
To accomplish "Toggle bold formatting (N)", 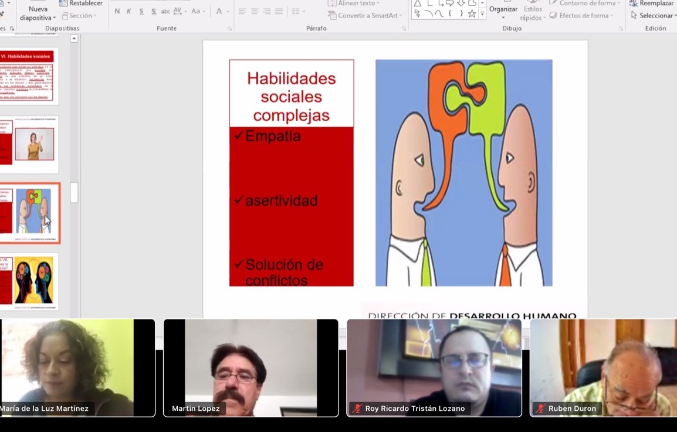I will pos(117,11).
